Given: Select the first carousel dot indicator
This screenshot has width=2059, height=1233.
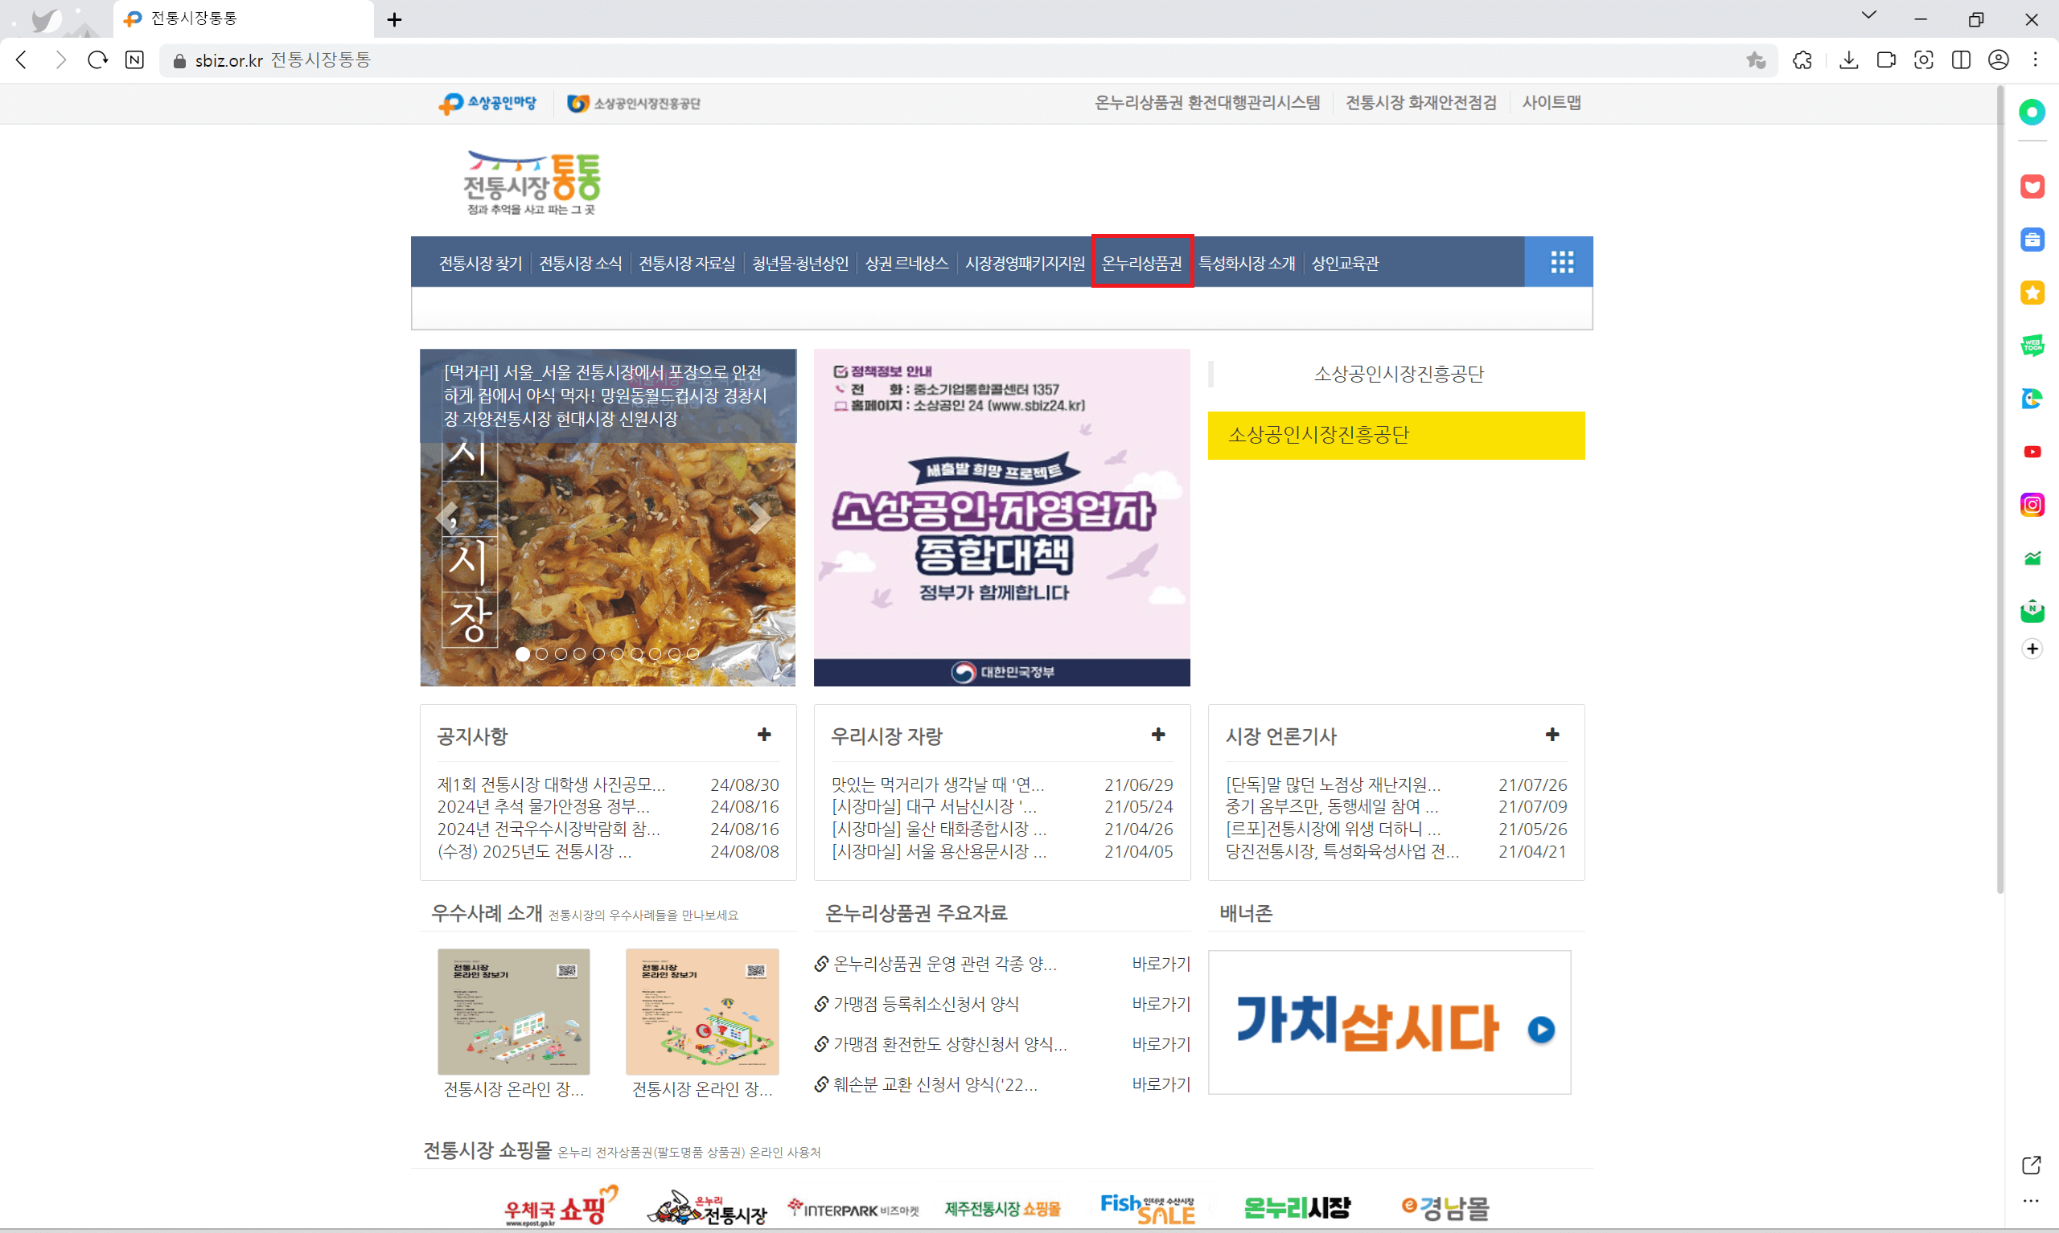Looking at the screenshot, I should click(x=522, y=654).
